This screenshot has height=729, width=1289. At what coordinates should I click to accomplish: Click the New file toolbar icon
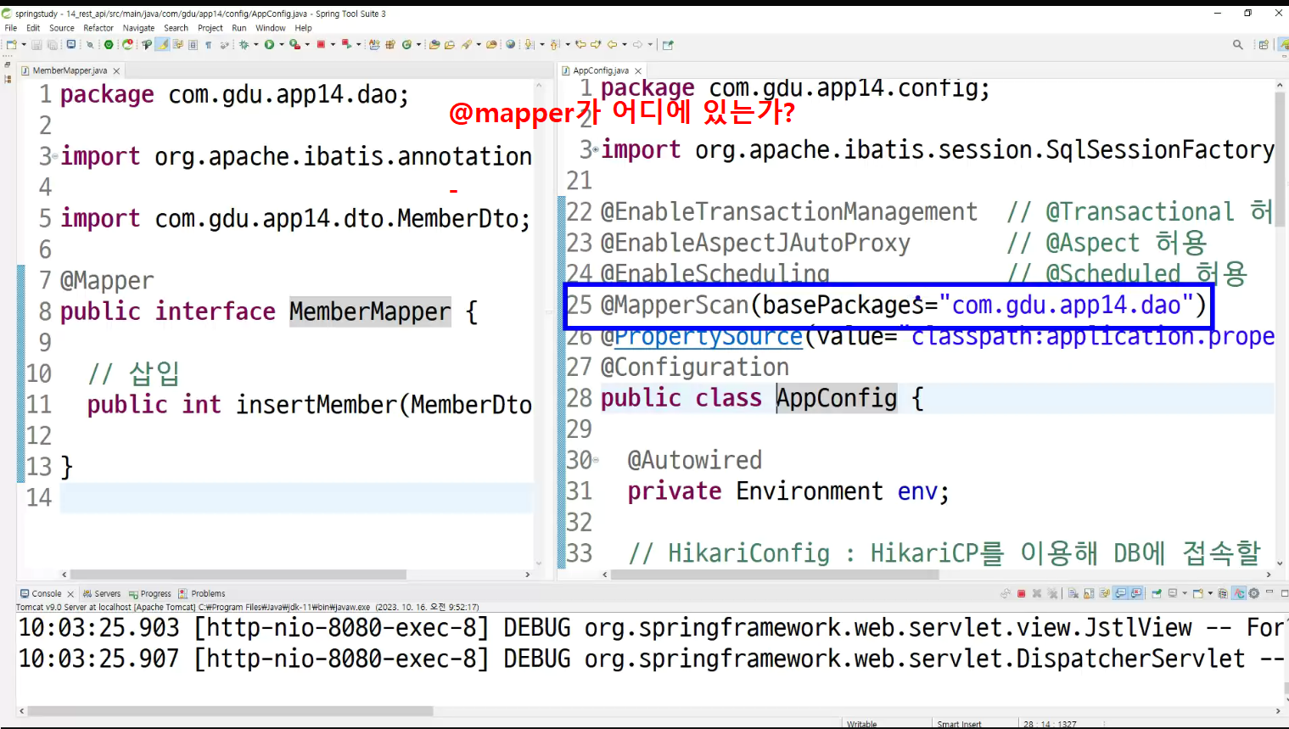(x=10, y=44)
